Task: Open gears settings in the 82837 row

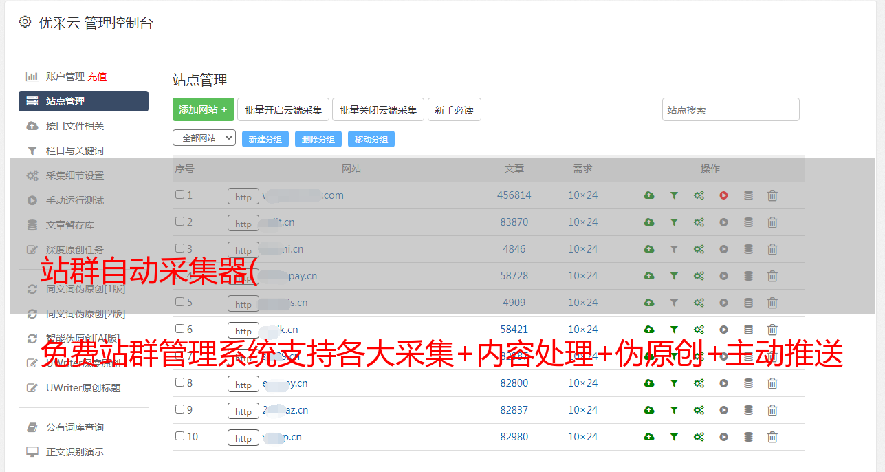Action: 699,410
